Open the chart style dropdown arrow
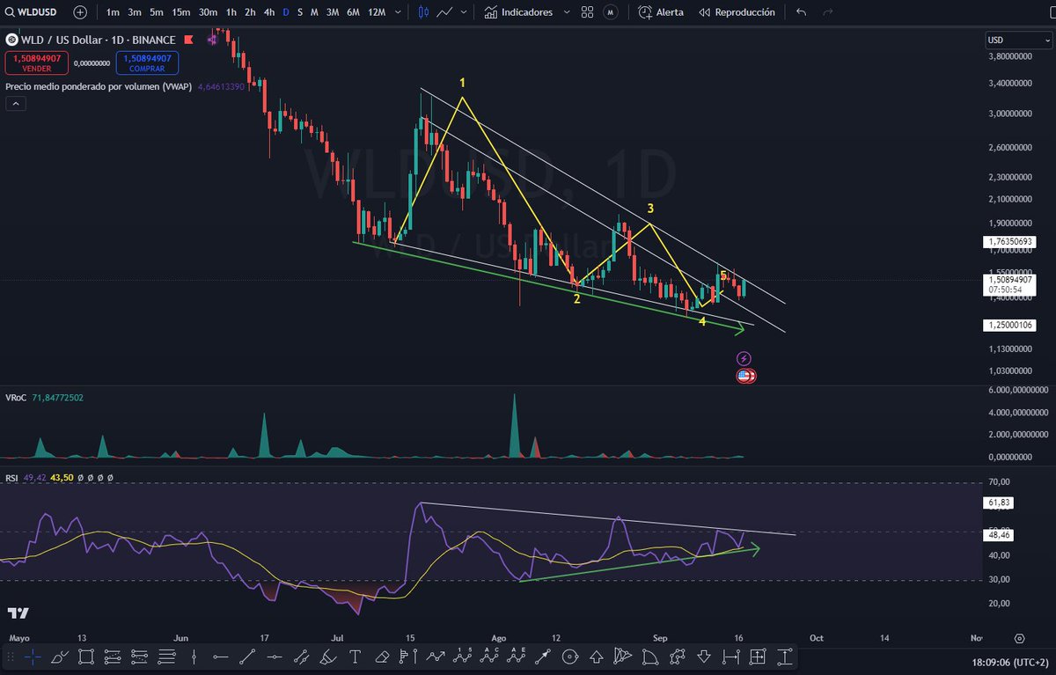 coord(465,12)
